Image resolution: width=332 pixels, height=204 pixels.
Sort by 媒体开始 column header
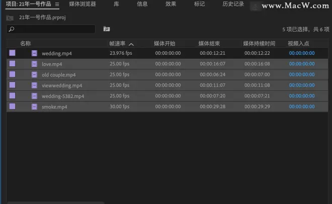coord(164,44)
